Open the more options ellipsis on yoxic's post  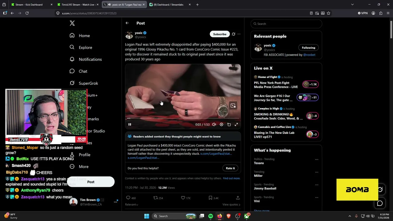coord(239,34)
